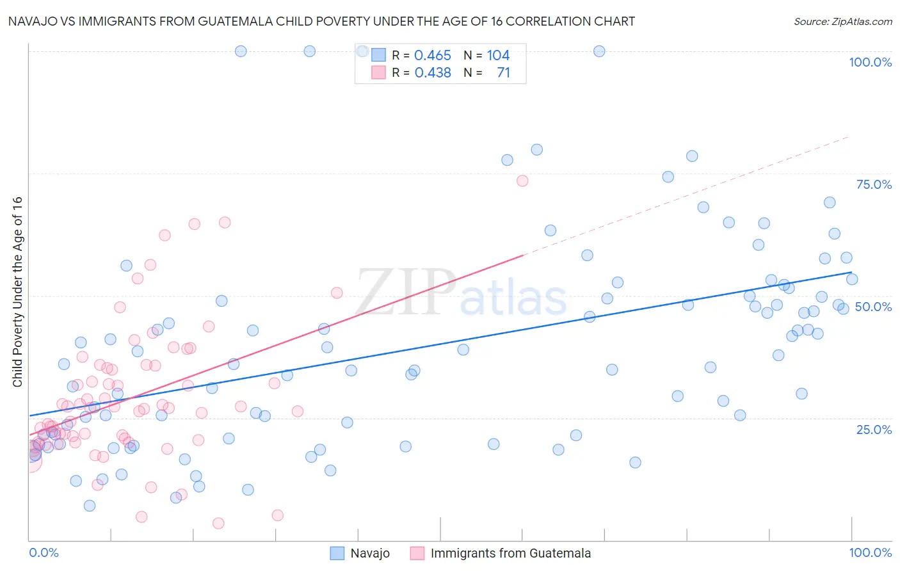Click the 100.0% x-axis label
This screenshot has height=571, width=900.
click(871, 552)
